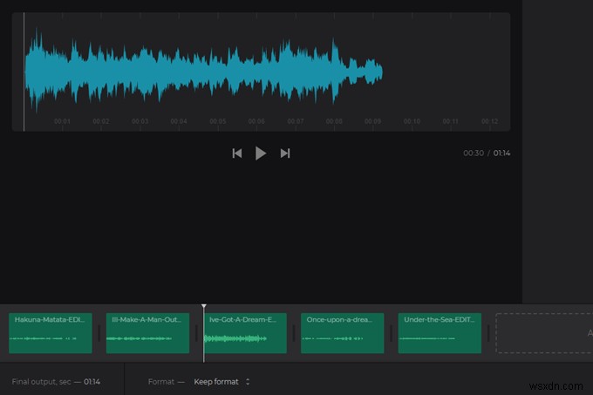Select the Ive-Got-A-Dream audio clip
Screen dimensions: 593x395
[245, 332]
